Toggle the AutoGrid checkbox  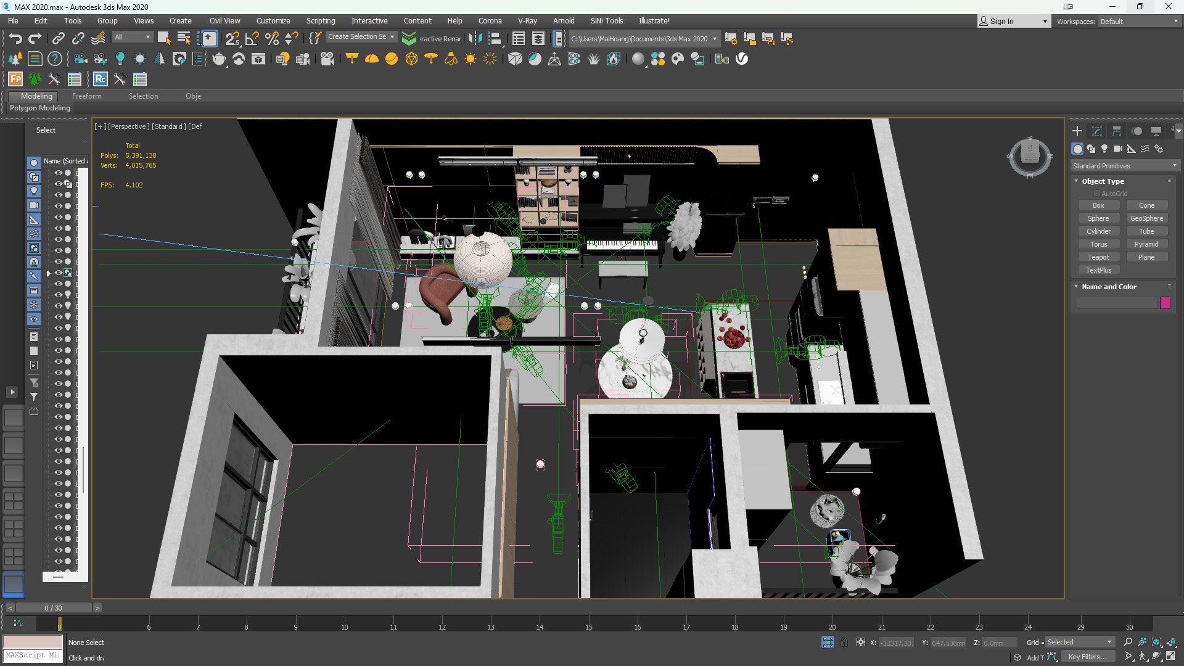click(1097, 194)
